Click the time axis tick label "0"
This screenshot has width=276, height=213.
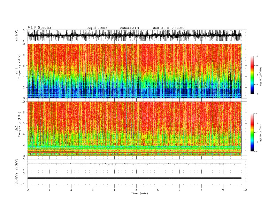28,190
